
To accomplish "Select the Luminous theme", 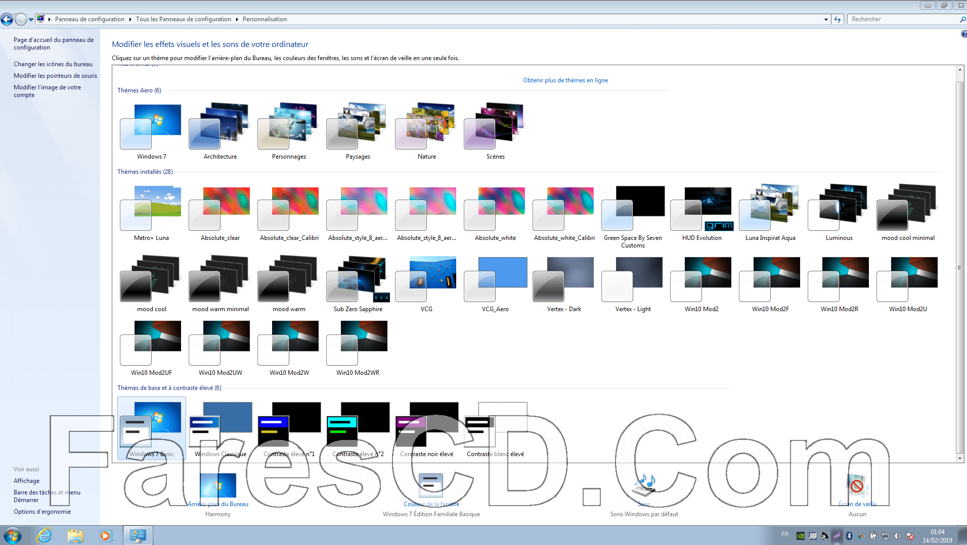I will [x=839, y=212].
